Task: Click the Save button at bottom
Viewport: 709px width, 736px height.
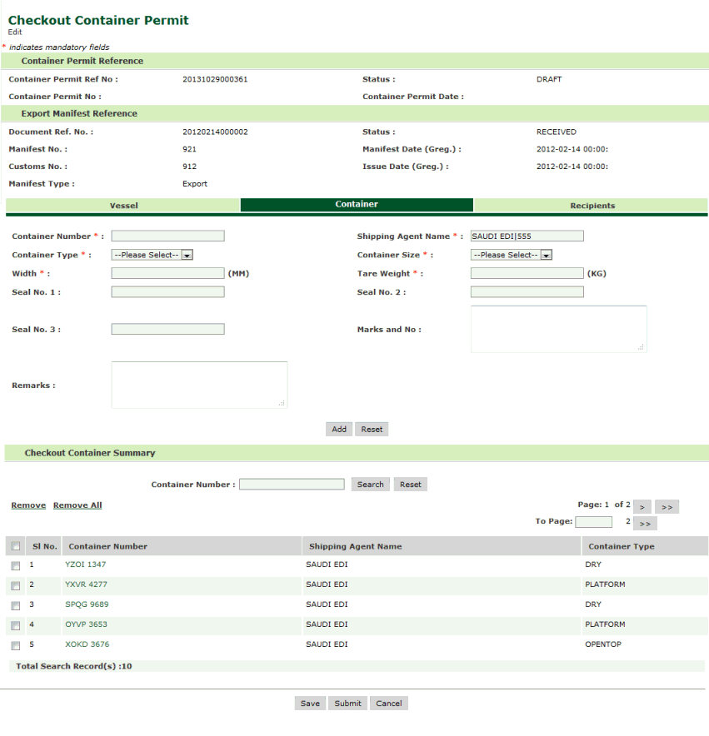Action: click(x=310, y=704)
